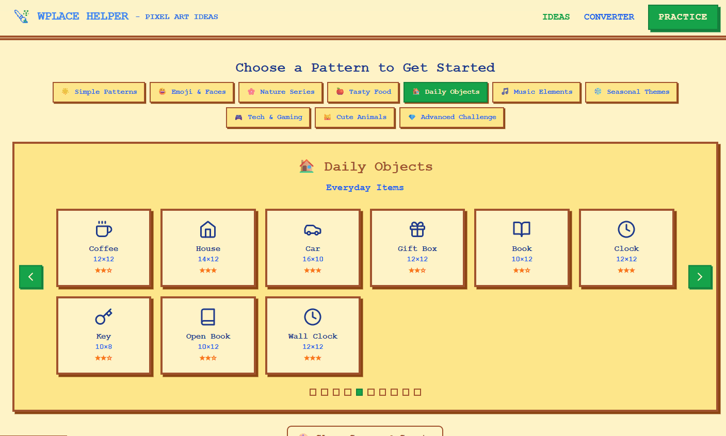Switch to Advanced Challenge category

coord(452,117)
